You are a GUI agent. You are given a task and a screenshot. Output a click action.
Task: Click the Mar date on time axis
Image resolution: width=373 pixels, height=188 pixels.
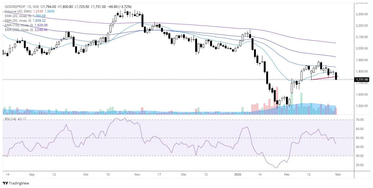338,174
